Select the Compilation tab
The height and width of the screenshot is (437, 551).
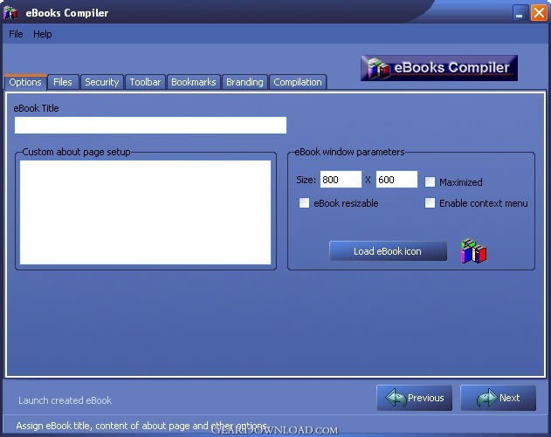pyautogui.click(x=298, y=82)
